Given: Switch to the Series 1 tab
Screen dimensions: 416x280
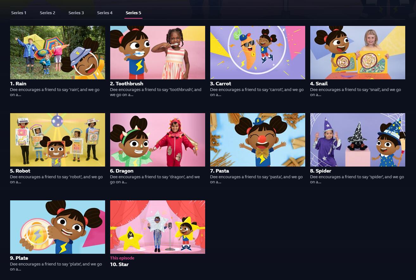Looking at the screenshot, I should point(19,13).
